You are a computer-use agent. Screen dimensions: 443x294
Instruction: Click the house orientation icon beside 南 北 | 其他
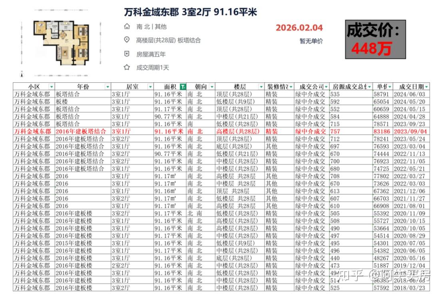(x=127, y=26)
